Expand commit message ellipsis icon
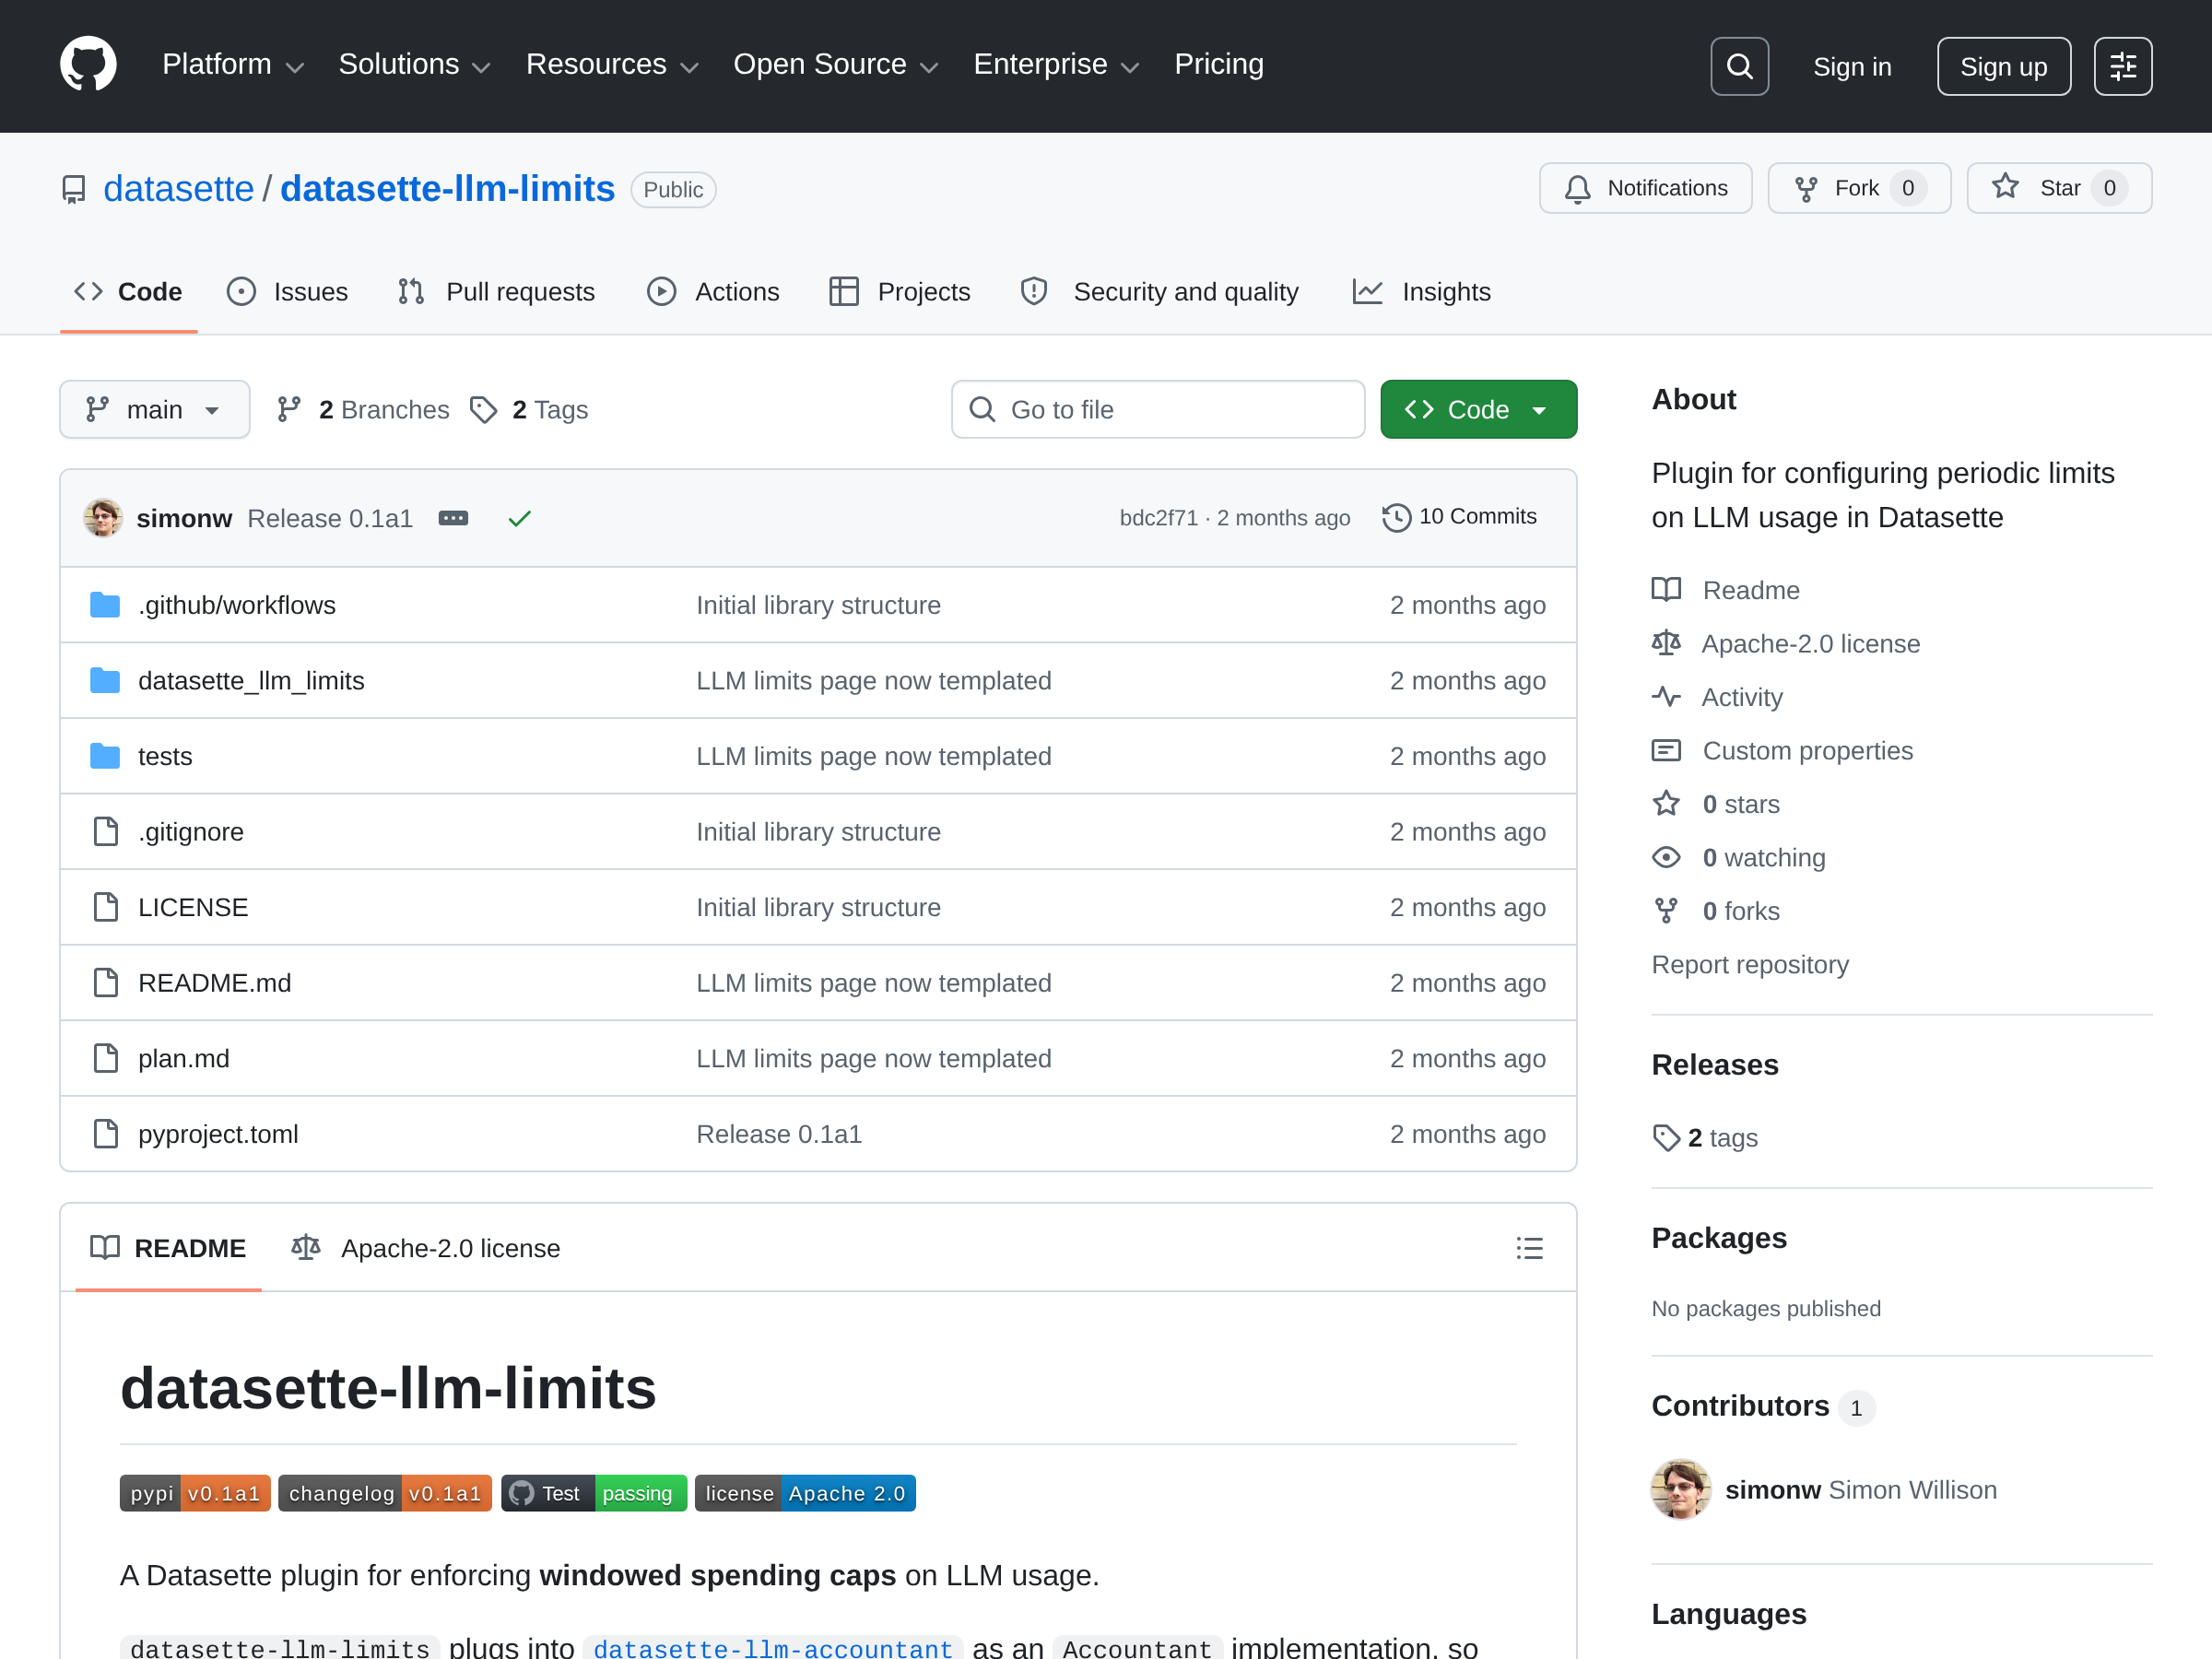This screenshot has height=1659, width=2212. [453, 518]
